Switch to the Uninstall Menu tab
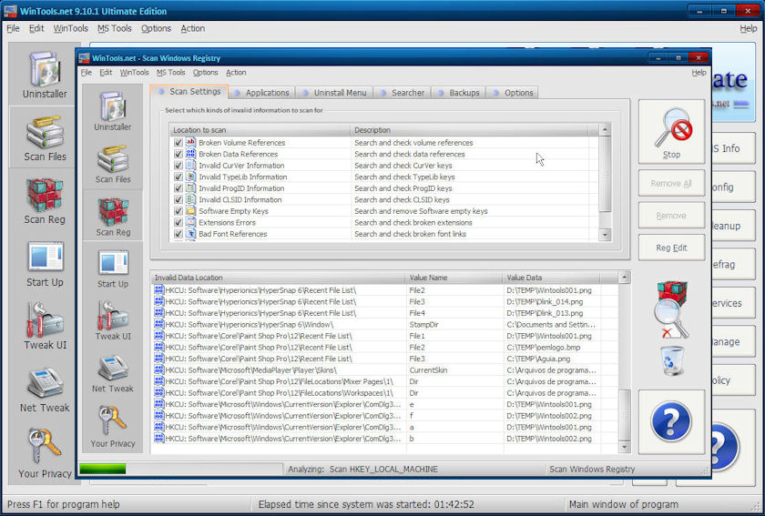The height and width of the screenshot is (516, 765). tap(334, 93)
